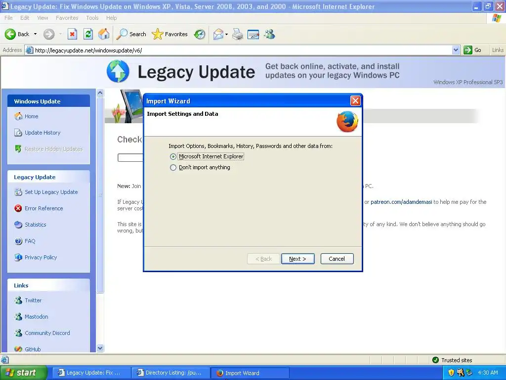
Task: Open Favorites star in toolbar
Action: point(158,34)
